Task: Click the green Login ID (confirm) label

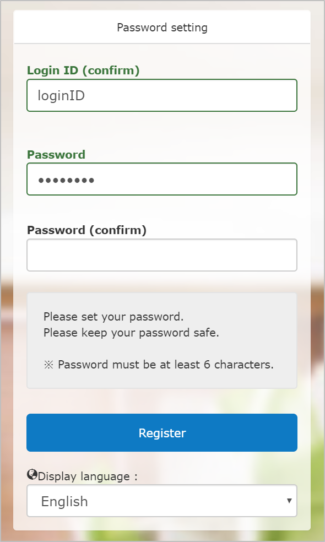Action: 83,71
